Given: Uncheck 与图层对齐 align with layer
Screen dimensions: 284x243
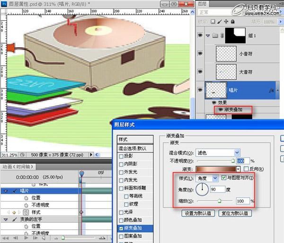Looking at the screenshot, I should click(x=223, y=177).
